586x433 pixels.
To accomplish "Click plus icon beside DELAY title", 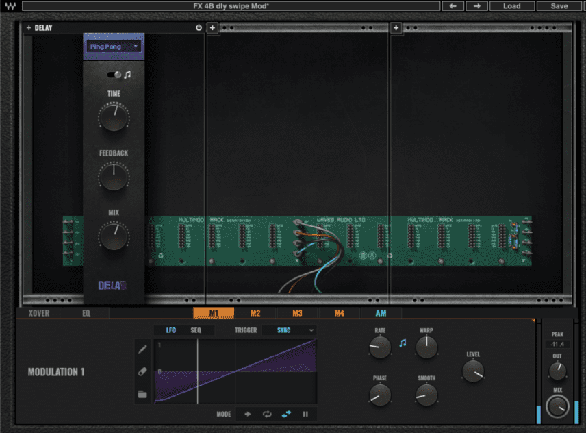I will [29, 27].
